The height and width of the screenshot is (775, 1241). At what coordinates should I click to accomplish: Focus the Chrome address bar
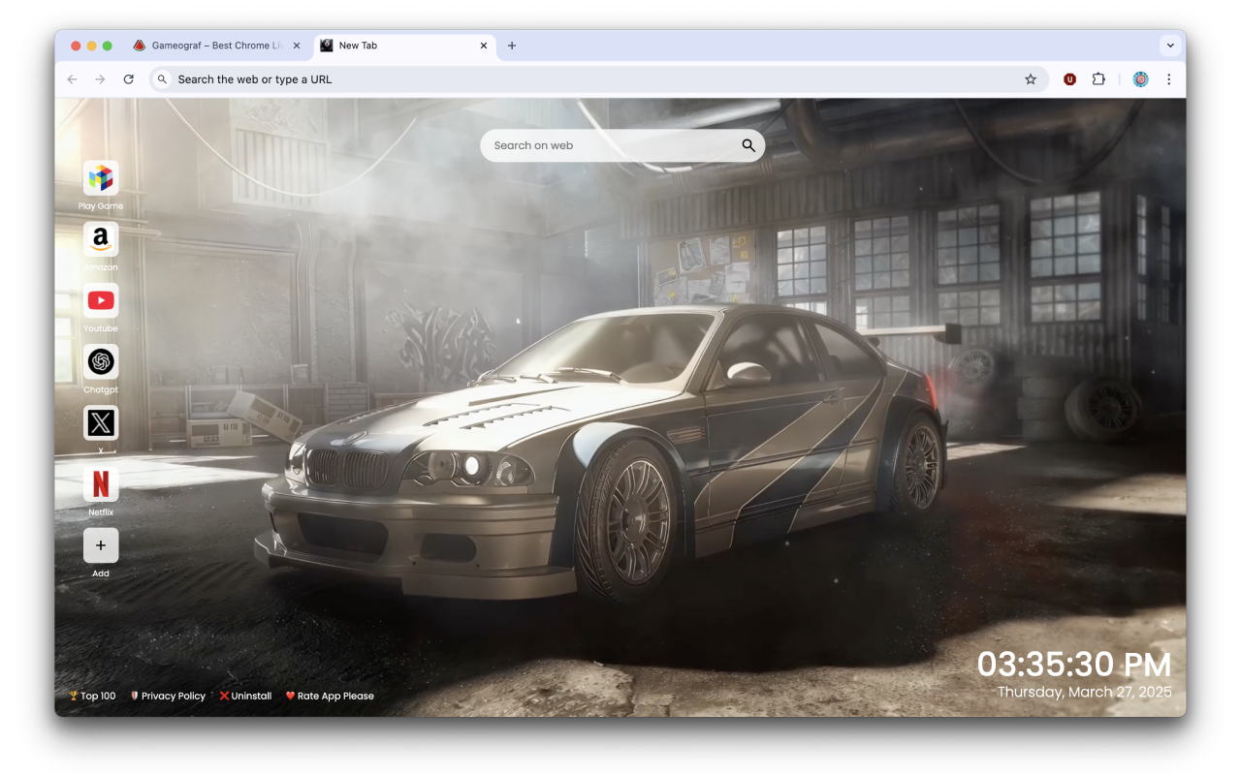pyautogui.click(x=599, y=79)
